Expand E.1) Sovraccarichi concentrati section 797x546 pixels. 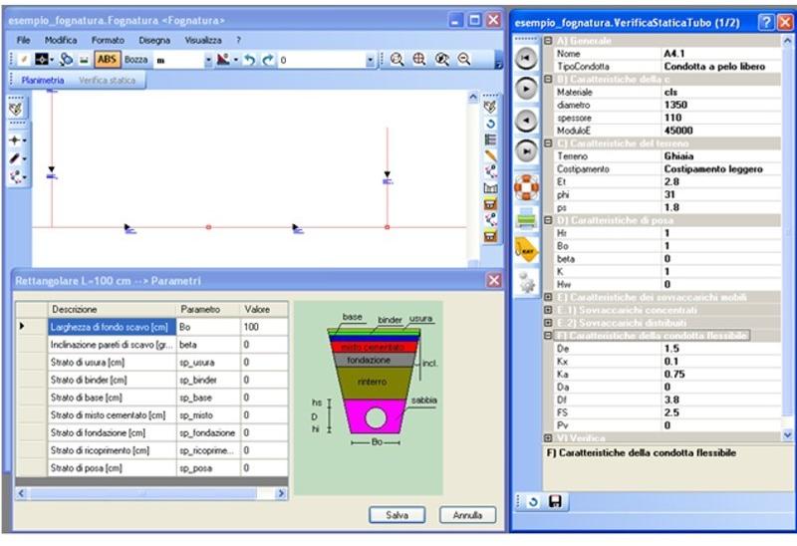[548, 310]
